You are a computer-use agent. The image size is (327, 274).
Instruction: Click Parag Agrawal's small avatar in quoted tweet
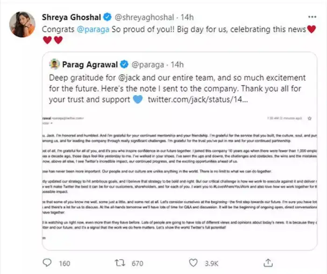click(54, 63)
